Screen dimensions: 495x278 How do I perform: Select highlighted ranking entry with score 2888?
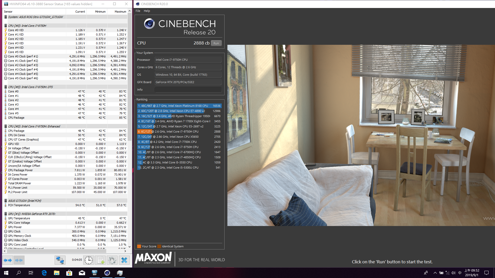pos(179,132)
